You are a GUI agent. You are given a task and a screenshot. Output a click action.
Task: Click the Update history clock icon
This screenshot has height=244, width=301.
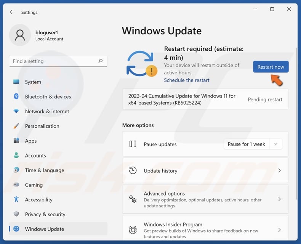(133, 170)
